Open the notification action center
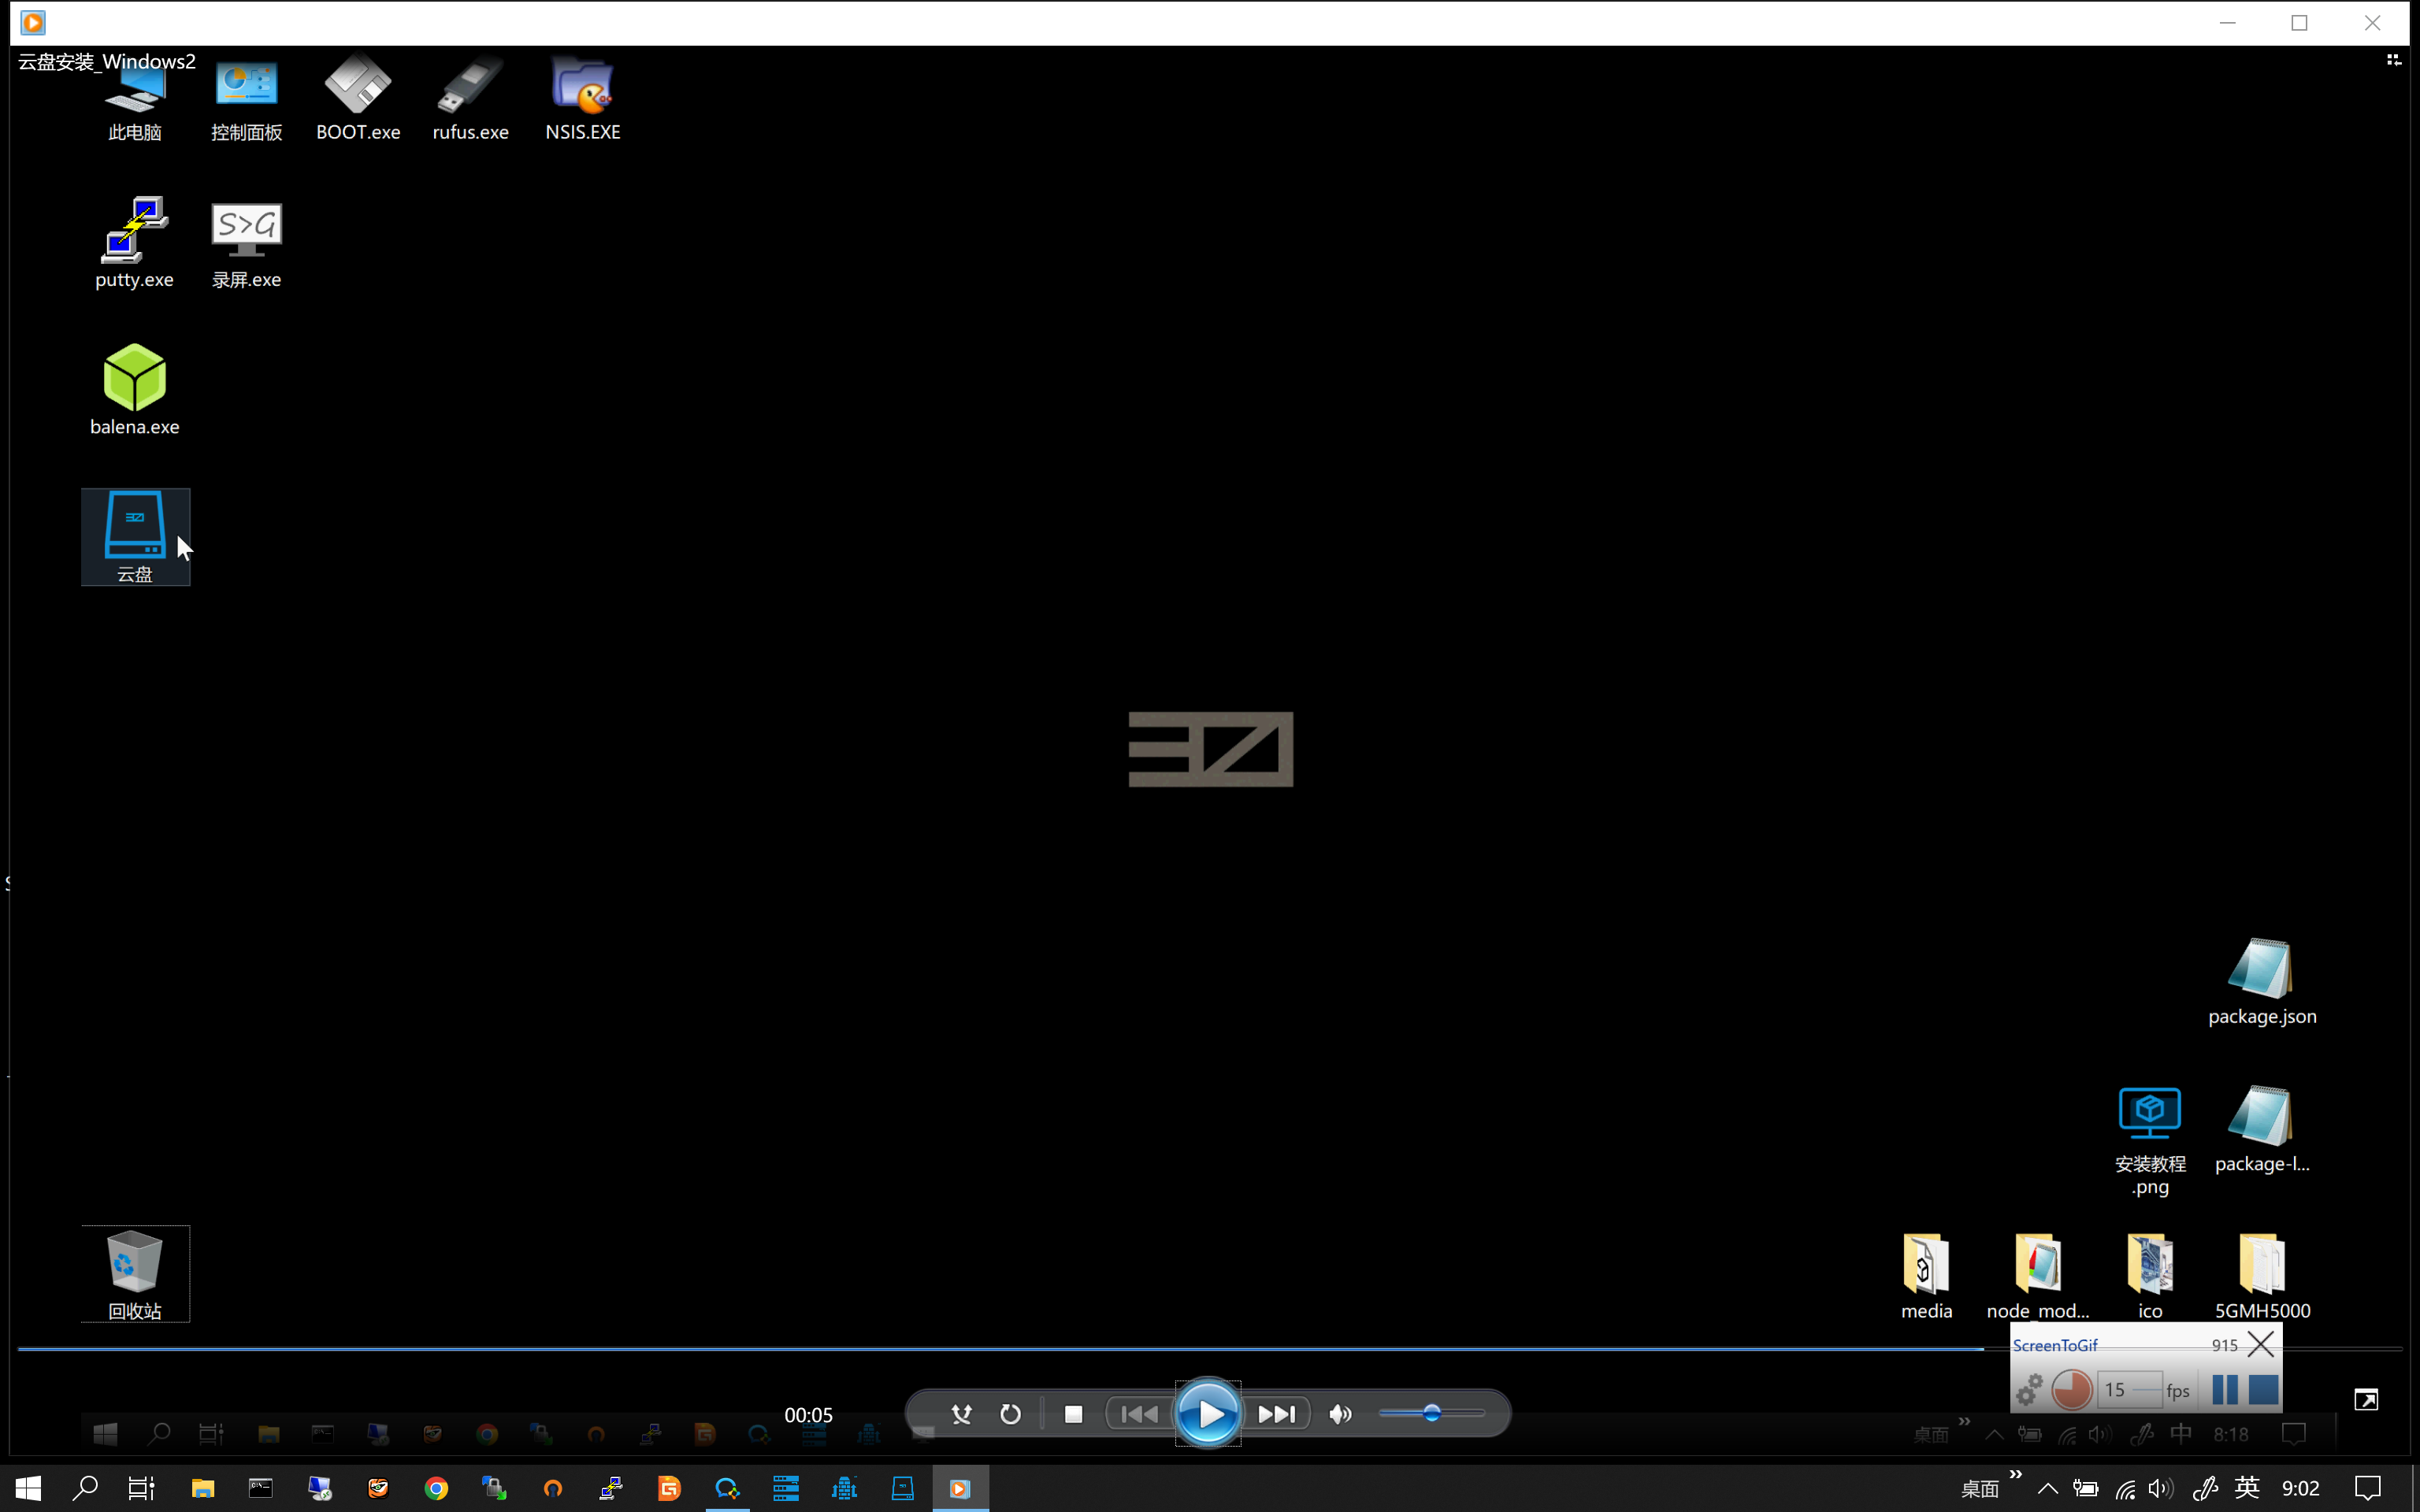 [x=2367, y=1488]
